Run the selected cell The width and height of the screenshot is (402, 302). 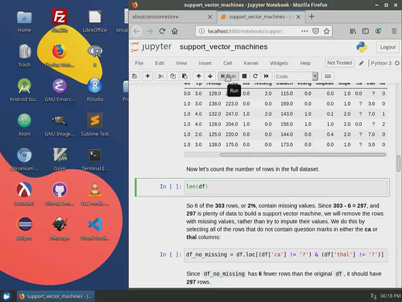[228, 76]
